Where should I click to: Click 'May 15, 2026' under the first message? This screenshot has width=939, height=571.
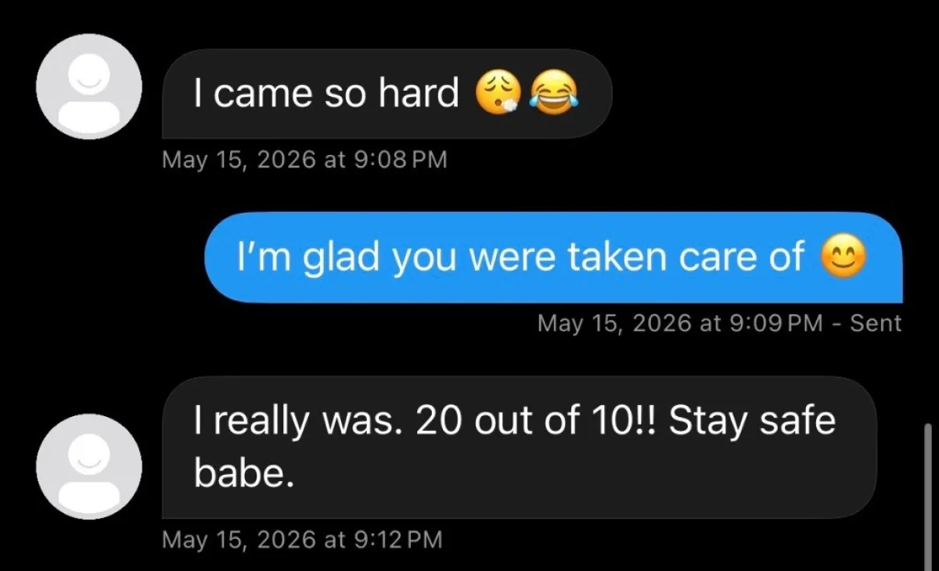point(239,160)
